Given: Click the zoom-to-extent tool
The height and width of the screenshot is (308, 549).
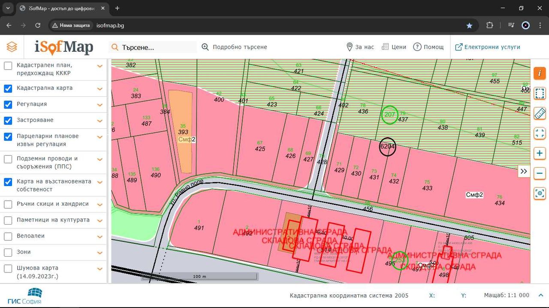Looking at the screenshot, I should (540, 133).
